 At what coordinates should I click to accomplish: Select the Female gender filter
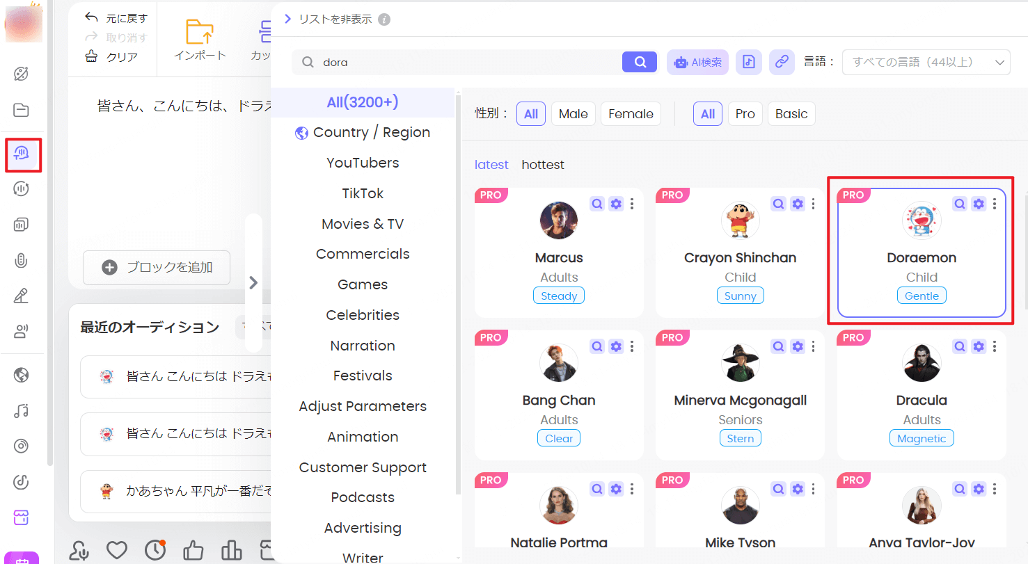coord(631,114)
